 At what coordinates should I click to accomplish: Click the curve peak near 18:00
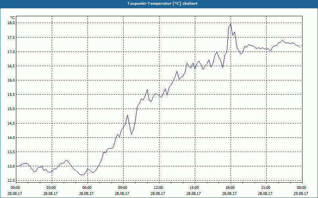pos(231,24)
